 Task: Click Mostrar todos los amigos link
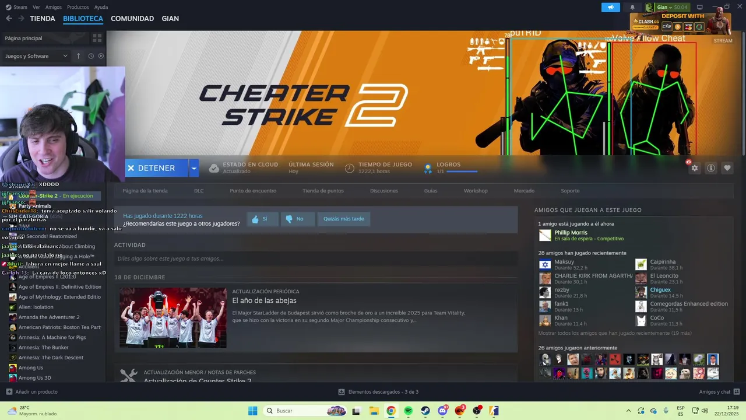pyautogui.click(x=615, y=333)
